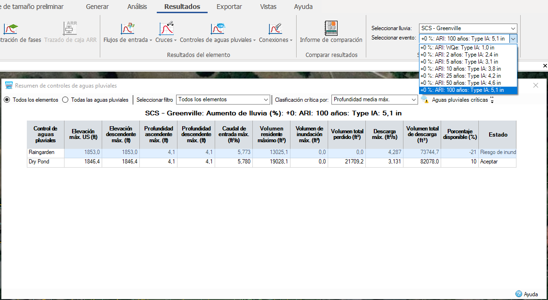
Task: Open the Flujos de entrada results icon
Action: (128, 29)
